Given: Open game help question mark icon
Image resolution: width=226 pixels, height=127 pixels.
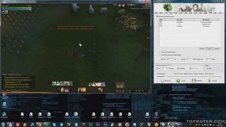Looking at the screenshot, I should point(146,91).
